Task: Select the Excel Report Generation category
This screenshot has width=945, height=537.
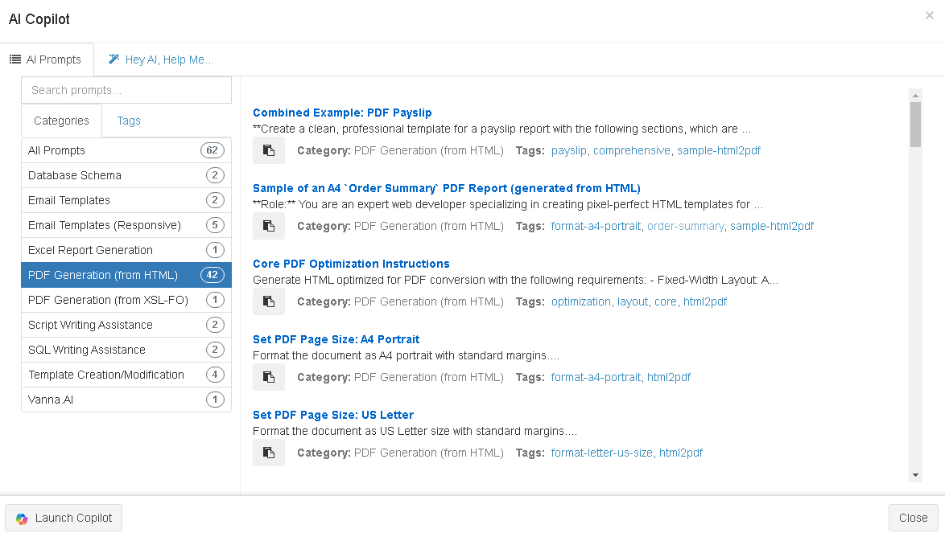Action: [x=126, y=250]
